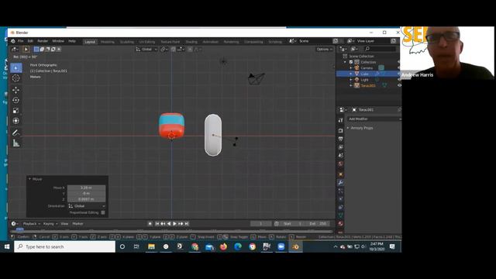Screen dimensions: 496x279
Task: Click the Move Z value field
Action: point(86,199)
